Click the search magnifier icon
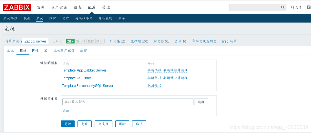The width and height of the screenshot is (311, 133). (283, 7)
